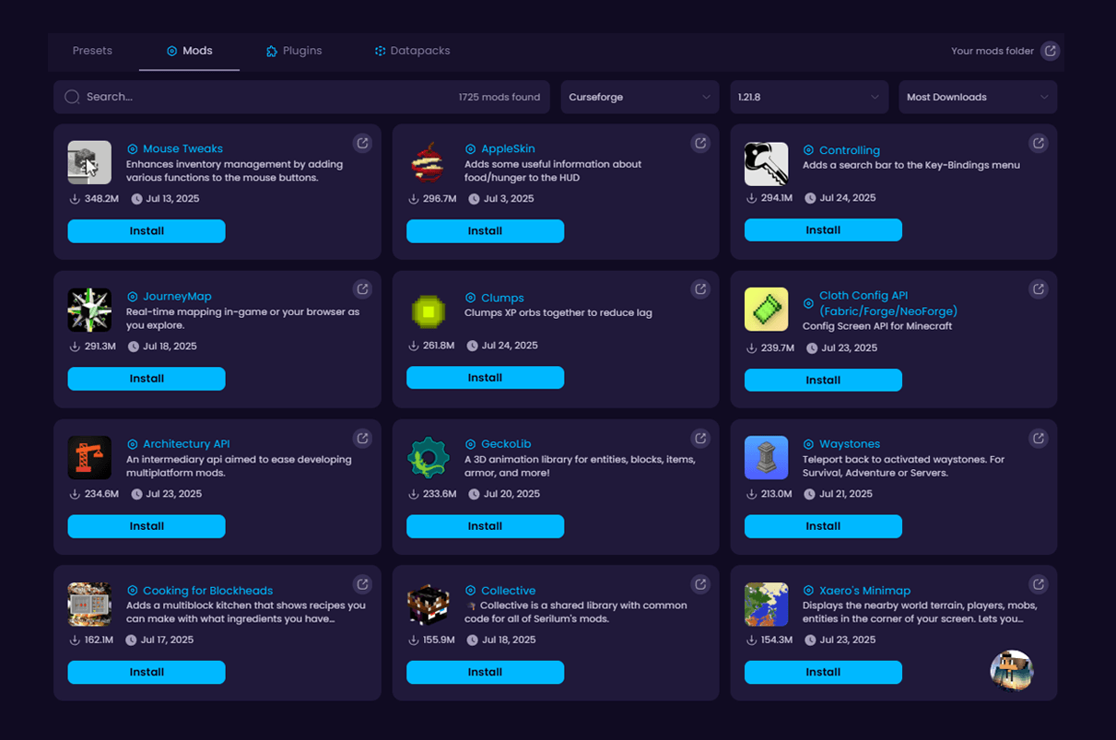Open Cloth Config API external link icon
Viewport: 1116px width, 740px height.
(x=1039, y=289)
